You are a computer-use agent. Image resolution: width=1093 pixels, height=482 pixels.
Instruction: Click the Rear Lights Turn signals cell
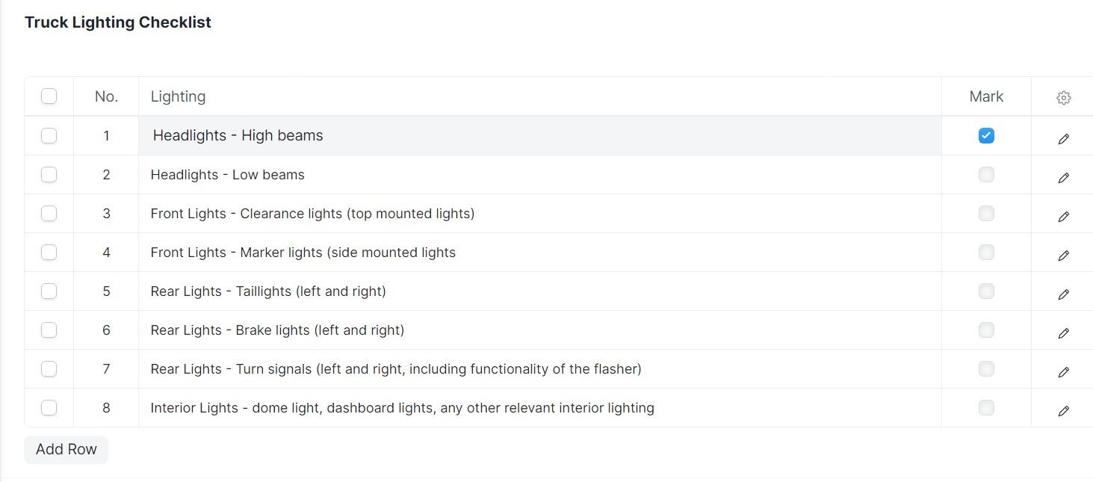[396, 369]
